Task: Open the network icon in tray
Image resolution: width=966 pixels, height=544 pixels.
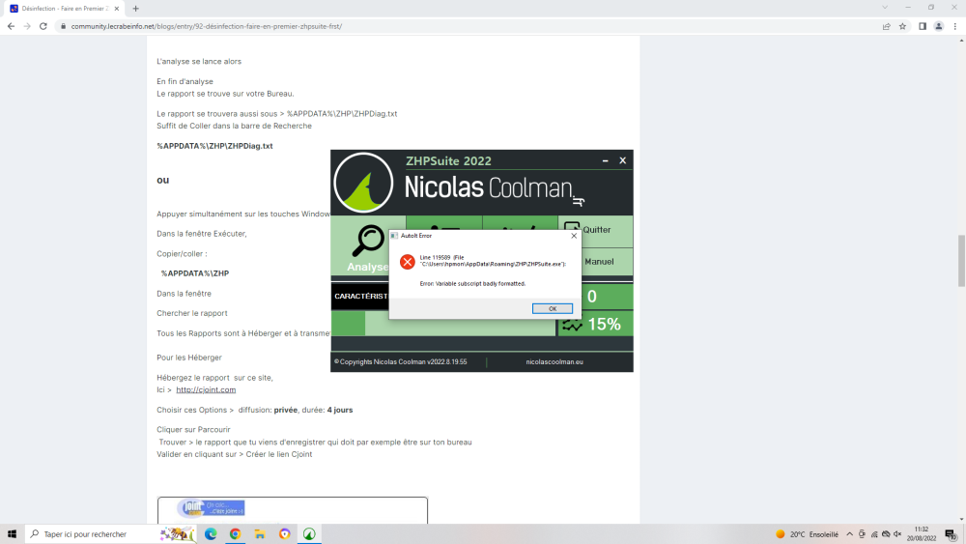Action: coord(874,534)
